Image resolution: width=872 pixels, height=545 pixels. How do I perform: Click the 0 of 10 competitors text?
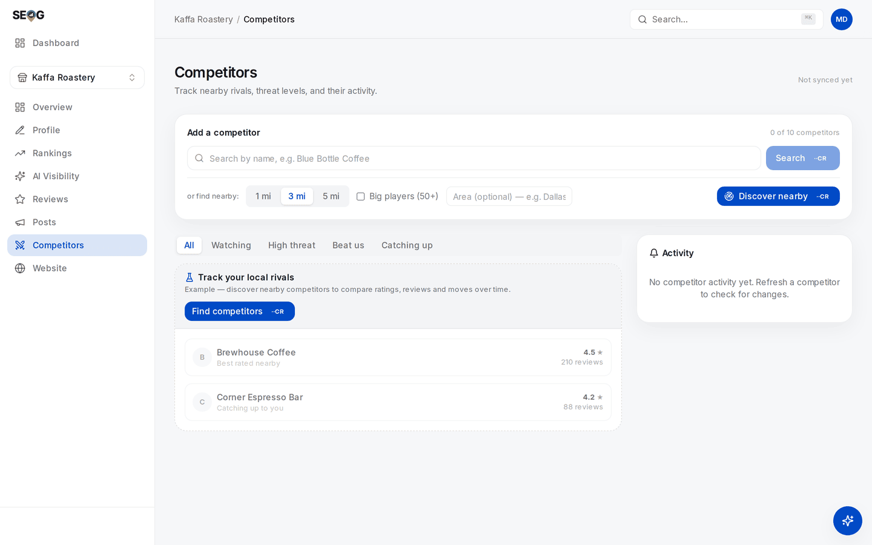(805, 133)
